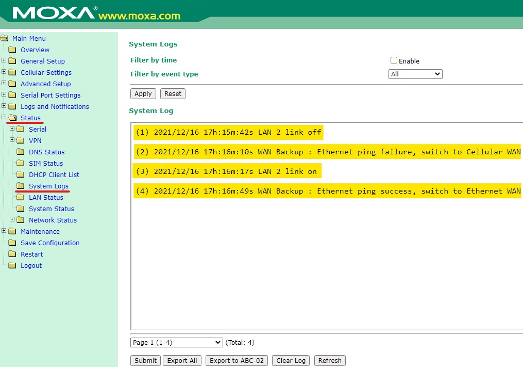Click the Clear Log button
This screenshot has height=367, width=523.
click(x=291, y=361)
